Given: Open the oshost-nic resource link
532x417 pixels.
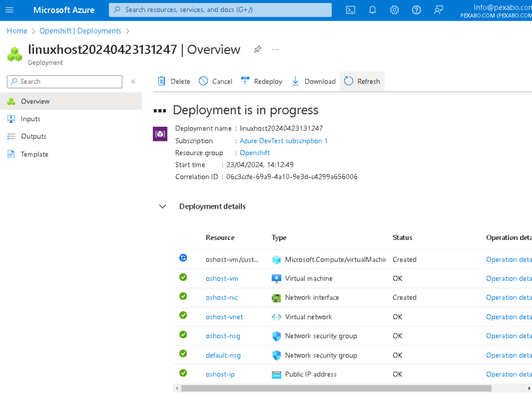Looking at the screenshot, I should [222, 298].
